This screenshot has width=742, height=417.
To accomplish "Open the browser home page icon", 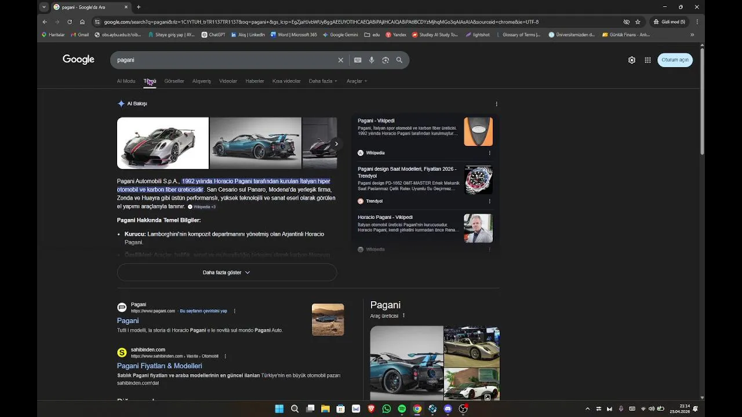I will coord(82,22).
